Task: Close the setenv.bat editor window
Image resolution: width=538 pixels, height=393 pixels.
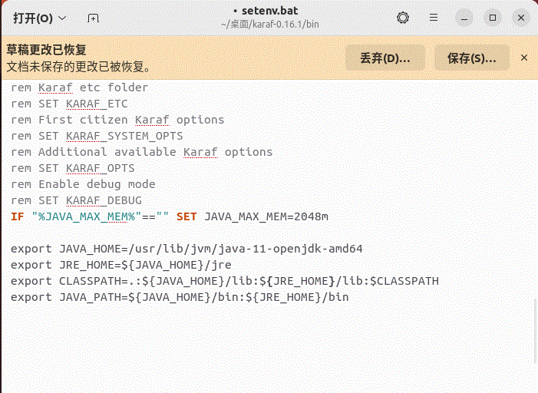Action: [521, 18]
